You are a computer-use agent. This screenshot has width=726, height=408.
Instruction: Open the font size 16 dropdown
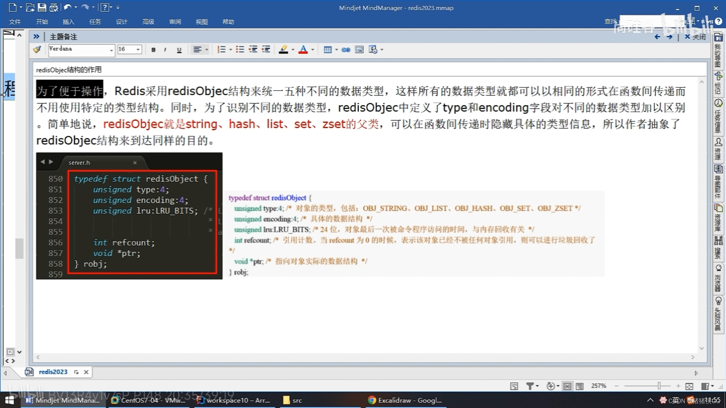(138, 49)
